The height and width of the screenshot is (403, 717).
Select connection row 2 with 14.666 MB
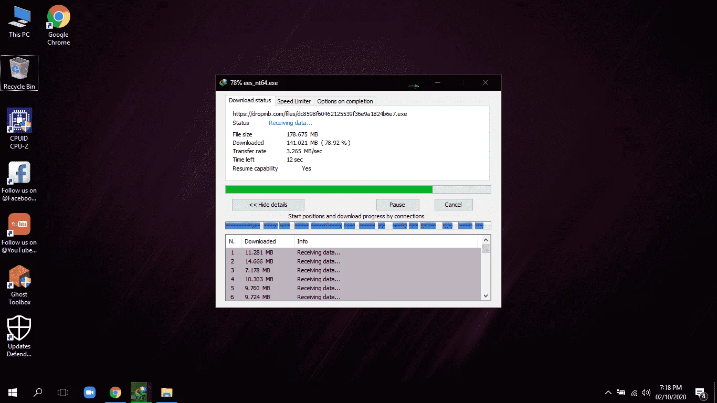(353, 261)
